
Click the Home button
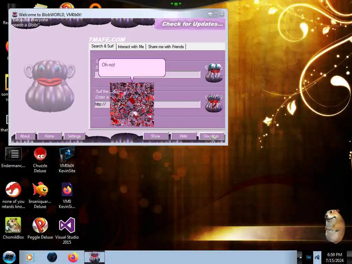[x=49, y=136]
